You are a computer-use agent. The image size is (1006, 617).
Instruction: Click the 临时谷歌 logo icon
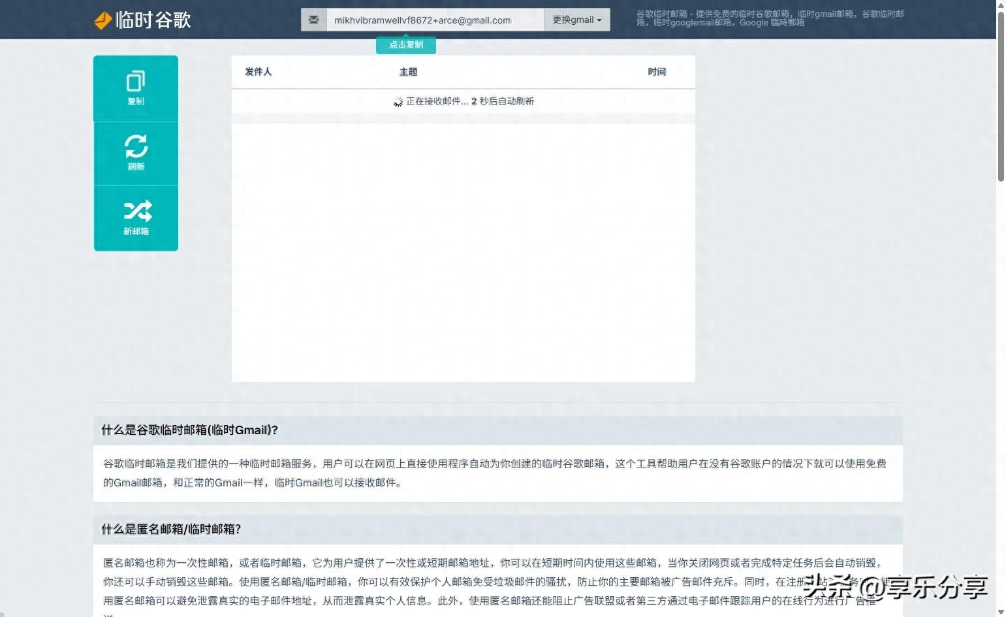coord(102,20)
